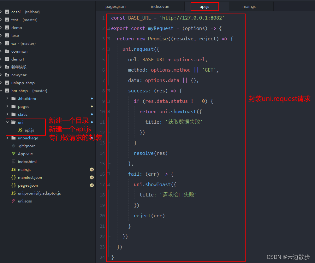Image resolution: width=315 pixels, height=263 pixels.
Task: Collapse the uni folder
Action: tap(8, 122)
